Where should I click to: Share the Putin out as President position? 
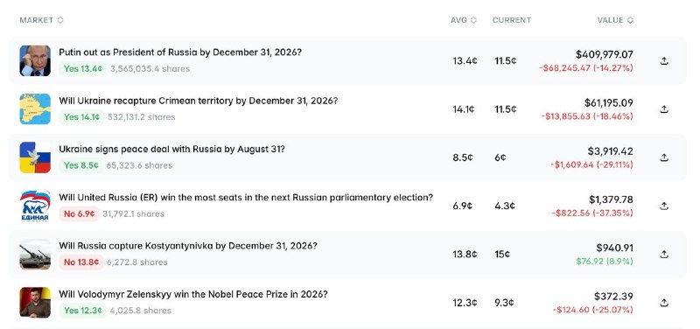point(664,60)
